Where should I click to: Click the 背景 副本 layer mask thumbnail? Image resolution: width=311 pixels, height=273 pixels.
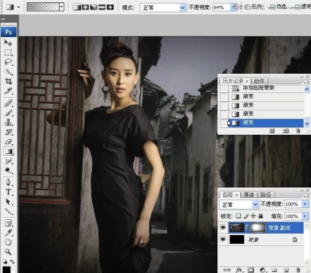[258, 228]
